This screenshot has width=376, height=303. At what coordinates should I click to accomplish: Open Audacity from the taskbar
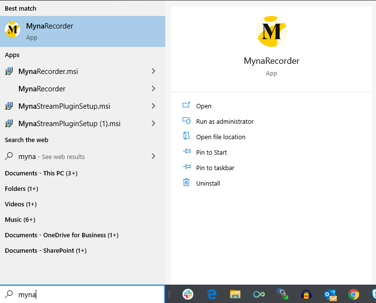click(x=306, y=294)
